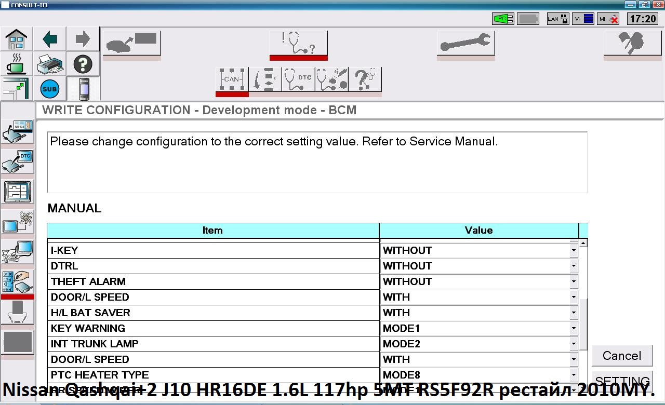Select the PTC HEATER TYPE item cell
The height and width of the screenshot is (405, 665).
coord(213,375)
